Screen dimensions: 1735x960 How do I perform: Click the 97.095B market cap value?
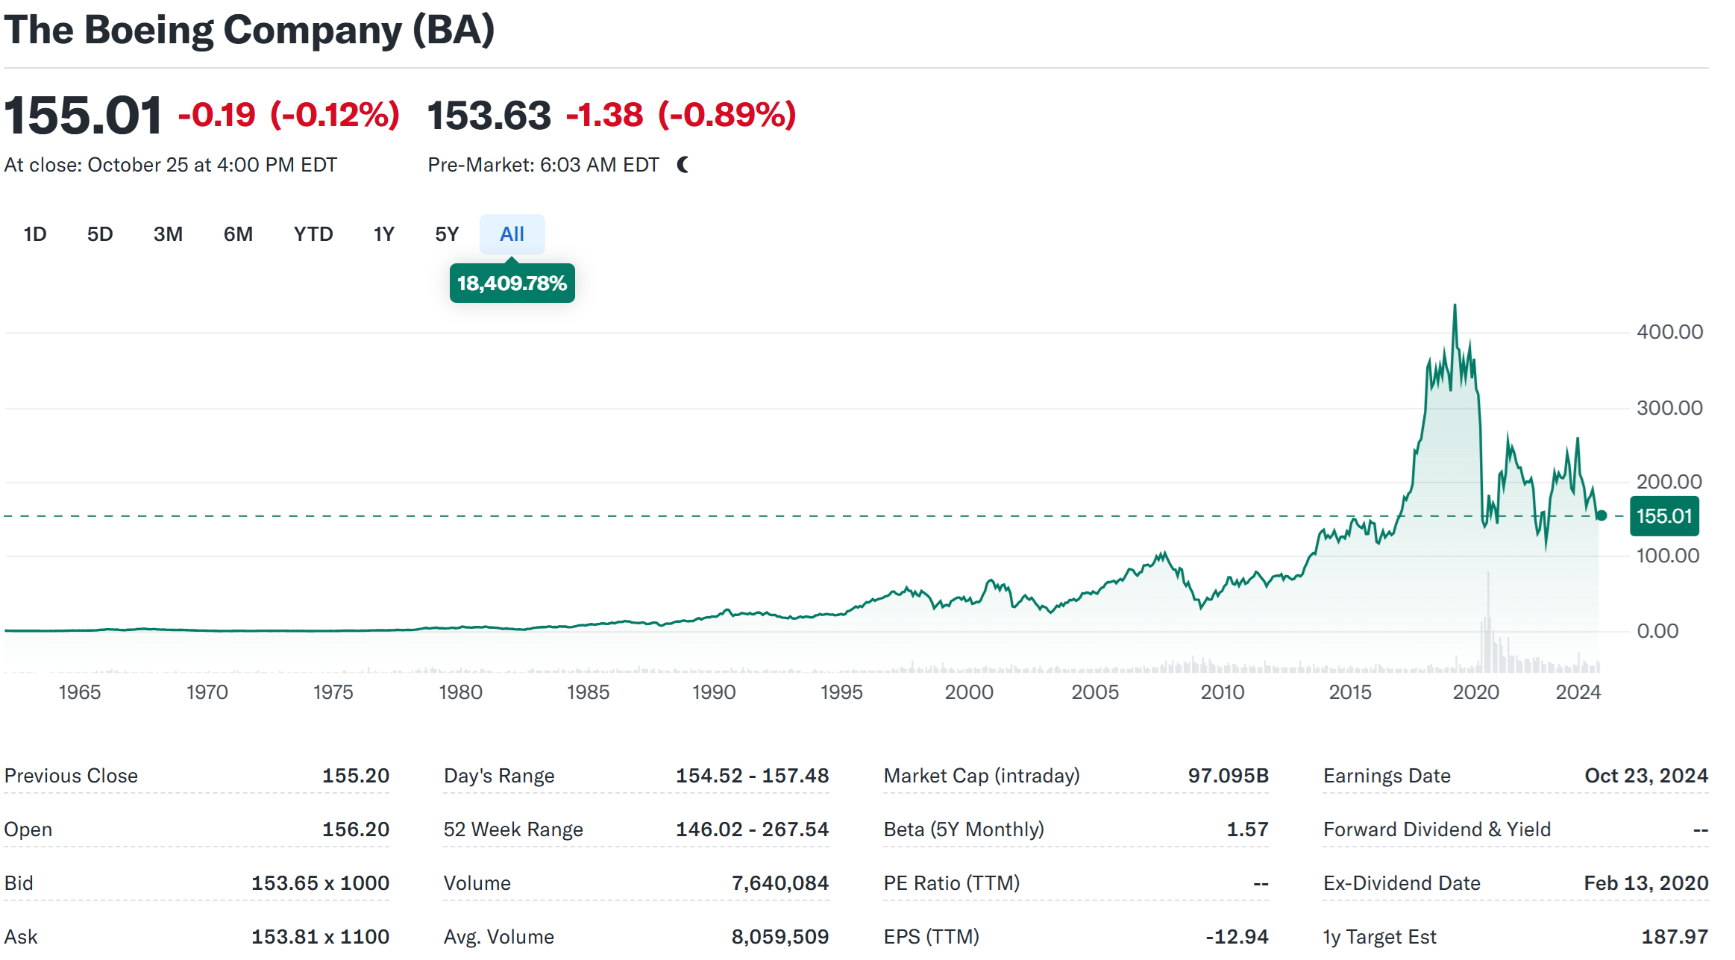(1228, 776)
